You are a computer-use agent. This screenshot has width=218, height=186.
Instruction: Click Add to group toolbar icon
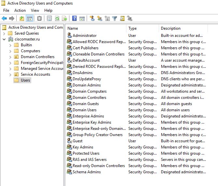click(130, 18)
